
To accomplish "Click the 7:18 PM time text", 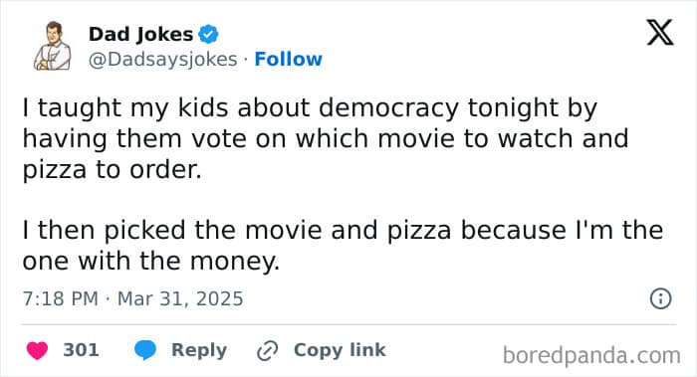I will coord(60,298).
